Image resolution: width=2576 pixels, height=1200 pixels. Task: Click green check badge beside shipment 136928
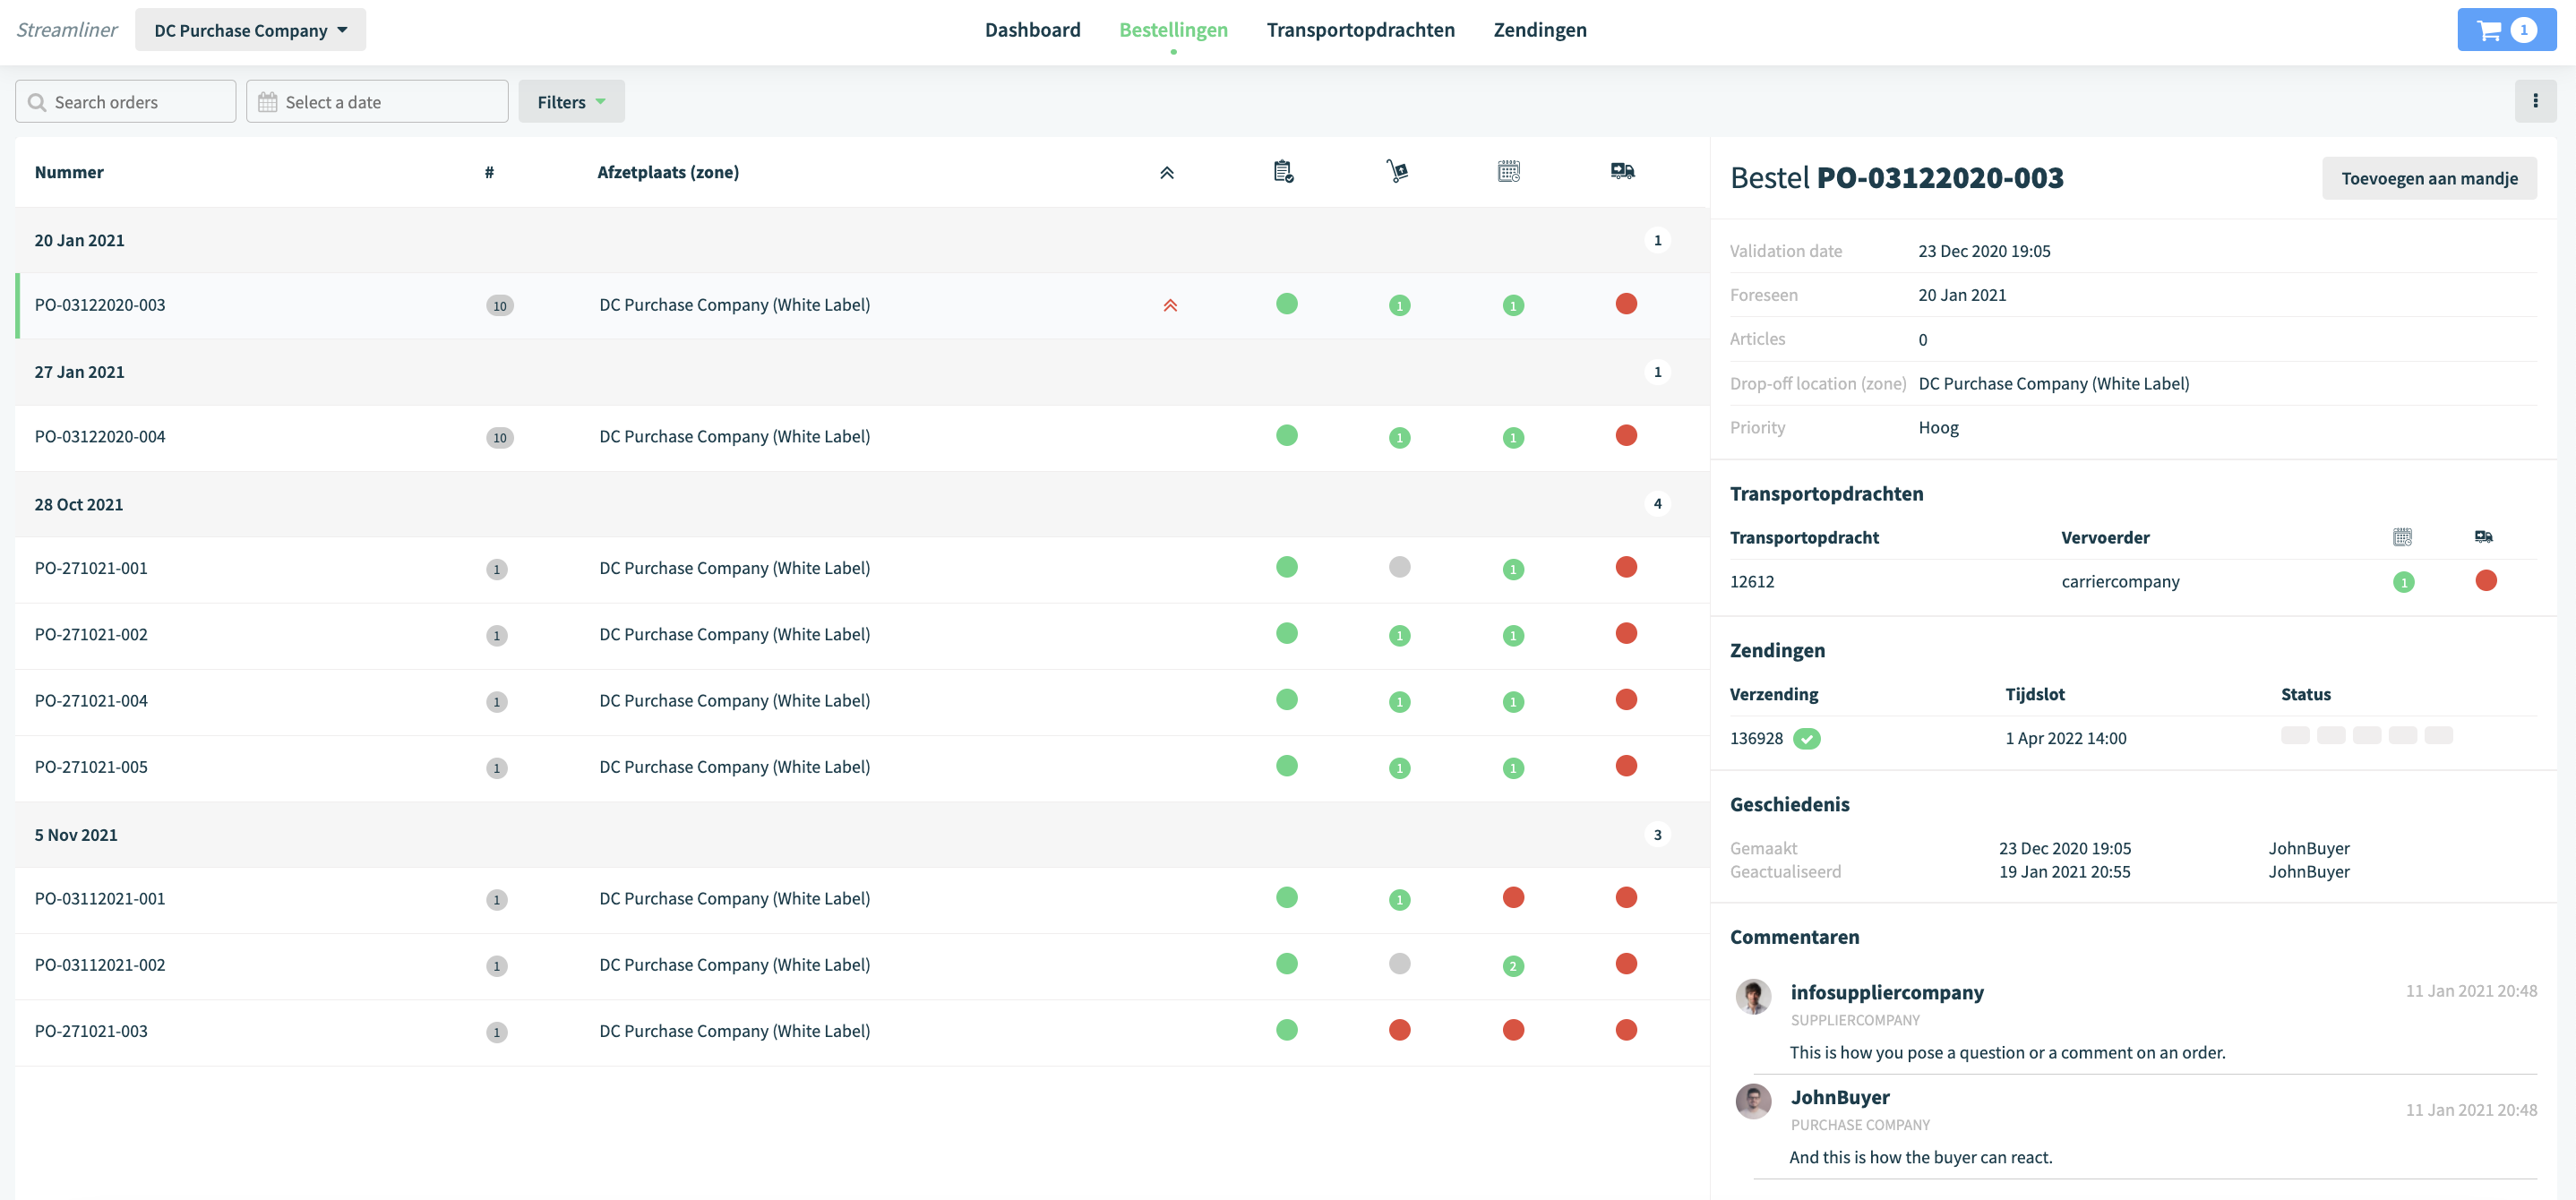(x=1806, y=738)
